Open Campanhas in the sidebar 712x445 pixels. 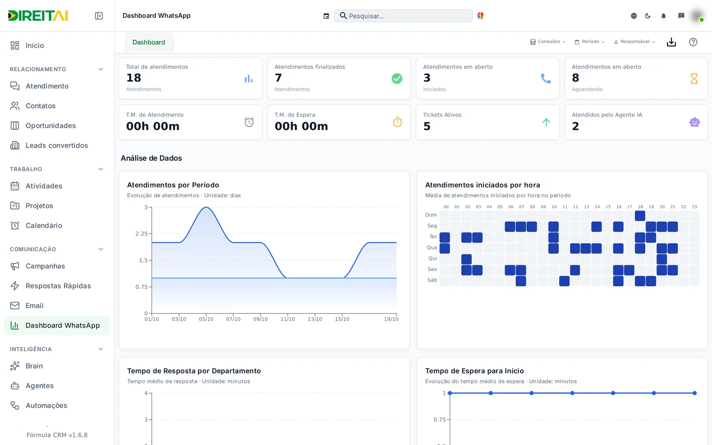pos(57,266)
